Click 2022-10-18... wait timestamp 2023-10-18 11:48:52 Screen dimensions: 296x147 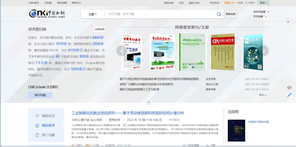point(256,79)
